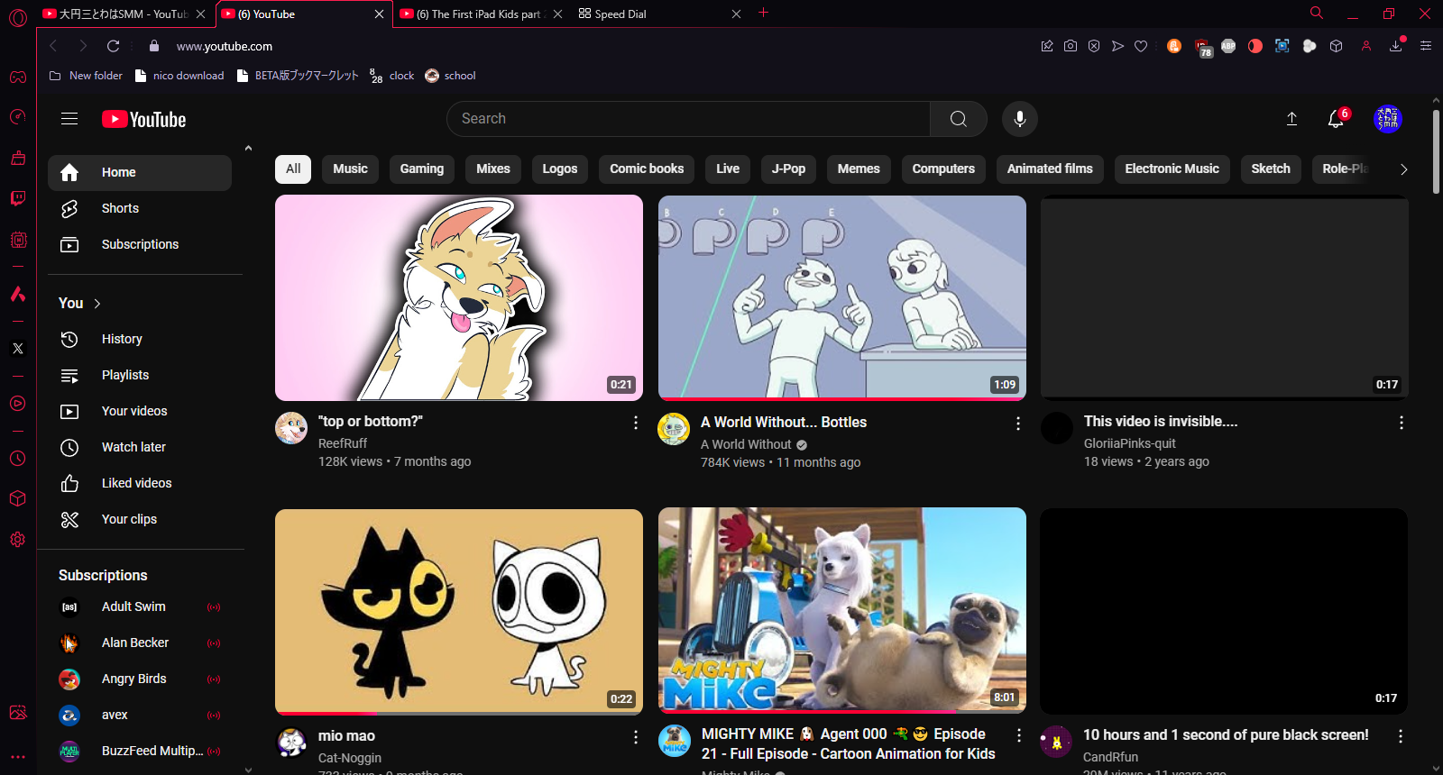The width and height of the screenshot is (1443, 775).
Task: Open Your clips in the sidebar
Action: click(140, 519)
